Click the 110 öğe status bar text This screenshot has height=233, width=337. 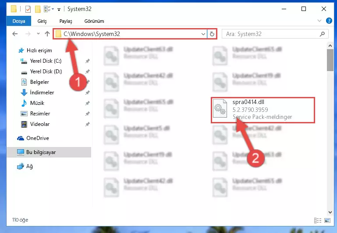[x=20, y=220]
